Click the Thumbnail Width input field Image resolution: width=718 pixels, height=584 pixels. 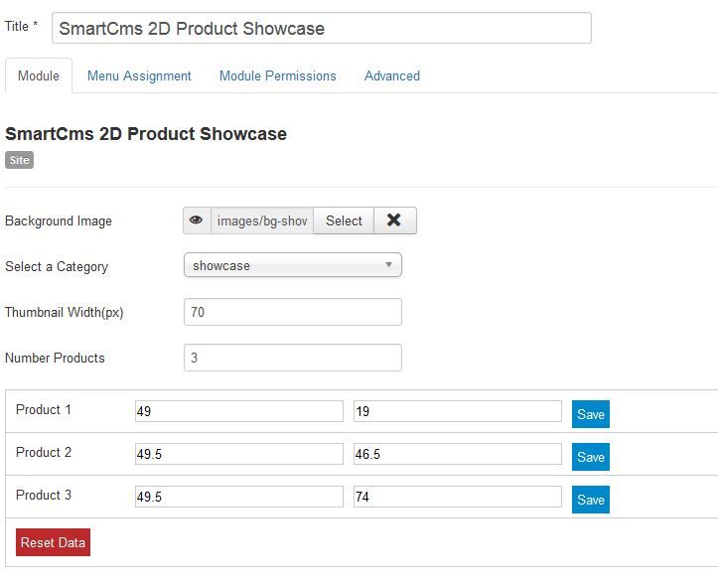tap(293, 312)
